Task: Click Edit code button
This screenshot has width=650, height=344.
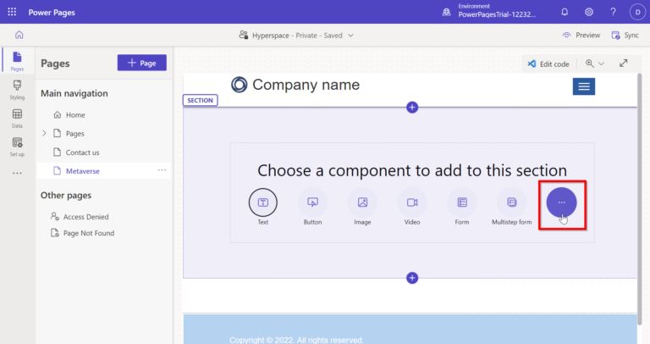Action: pyautogui.click(x=548, y=64)
